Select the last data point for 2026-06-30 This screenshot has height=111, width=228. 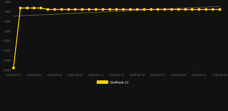[x=220, y=10]
